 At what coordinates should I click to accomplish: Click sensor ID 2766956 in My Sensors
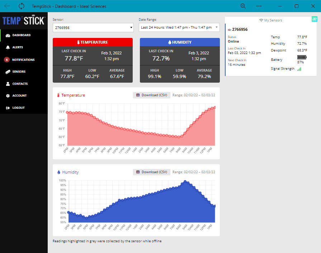pos(240,29)
